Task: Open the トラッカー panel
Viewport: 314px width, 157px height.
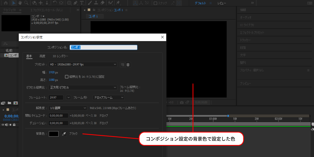Action: point(245,40)
